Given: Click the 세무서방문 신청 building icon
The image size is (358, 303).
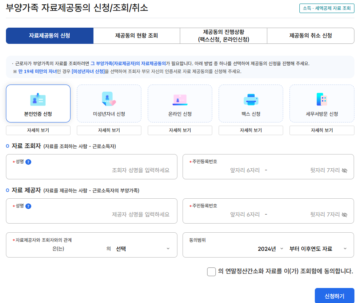Looking at the screenshot, I should pyautogui.click(x=321, y=99).
